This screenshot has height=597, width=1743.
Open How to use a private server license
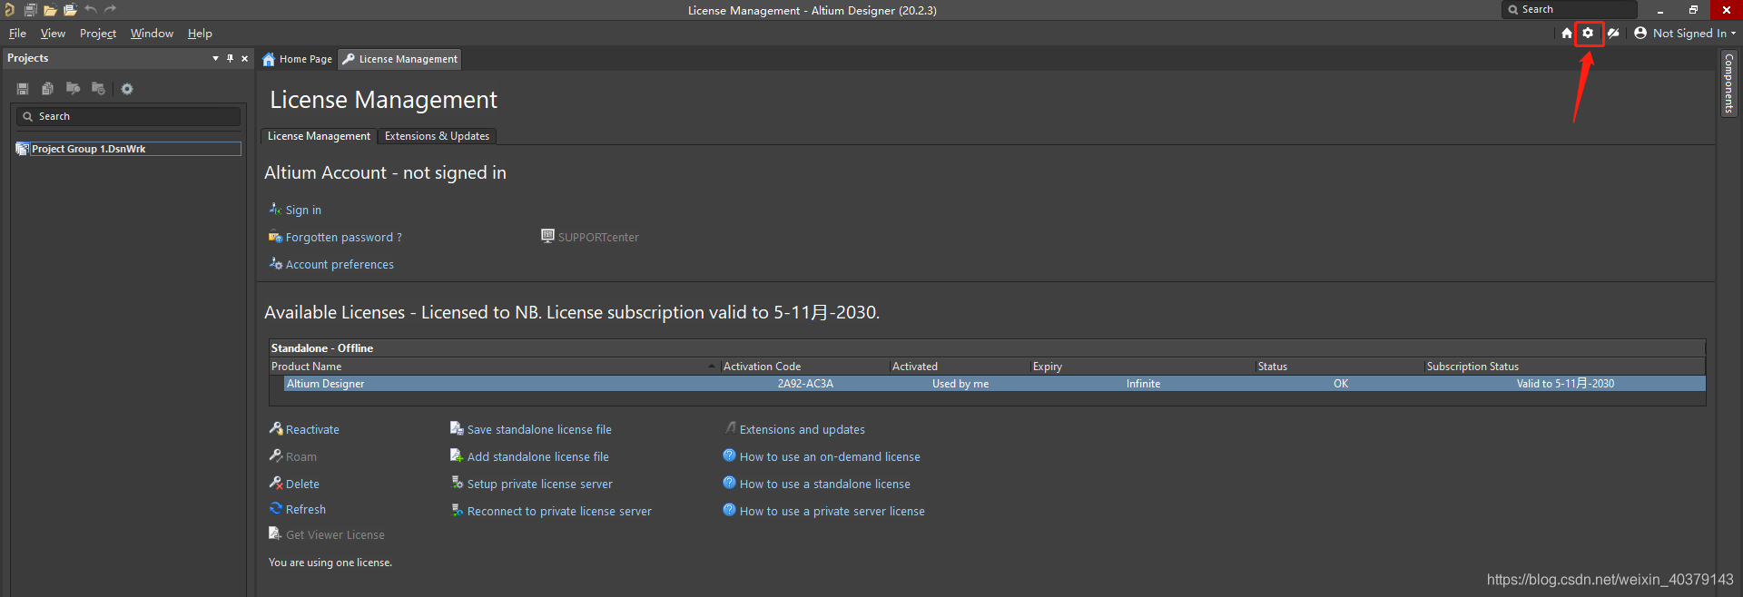pyautogui.click(x=832, y=511)
